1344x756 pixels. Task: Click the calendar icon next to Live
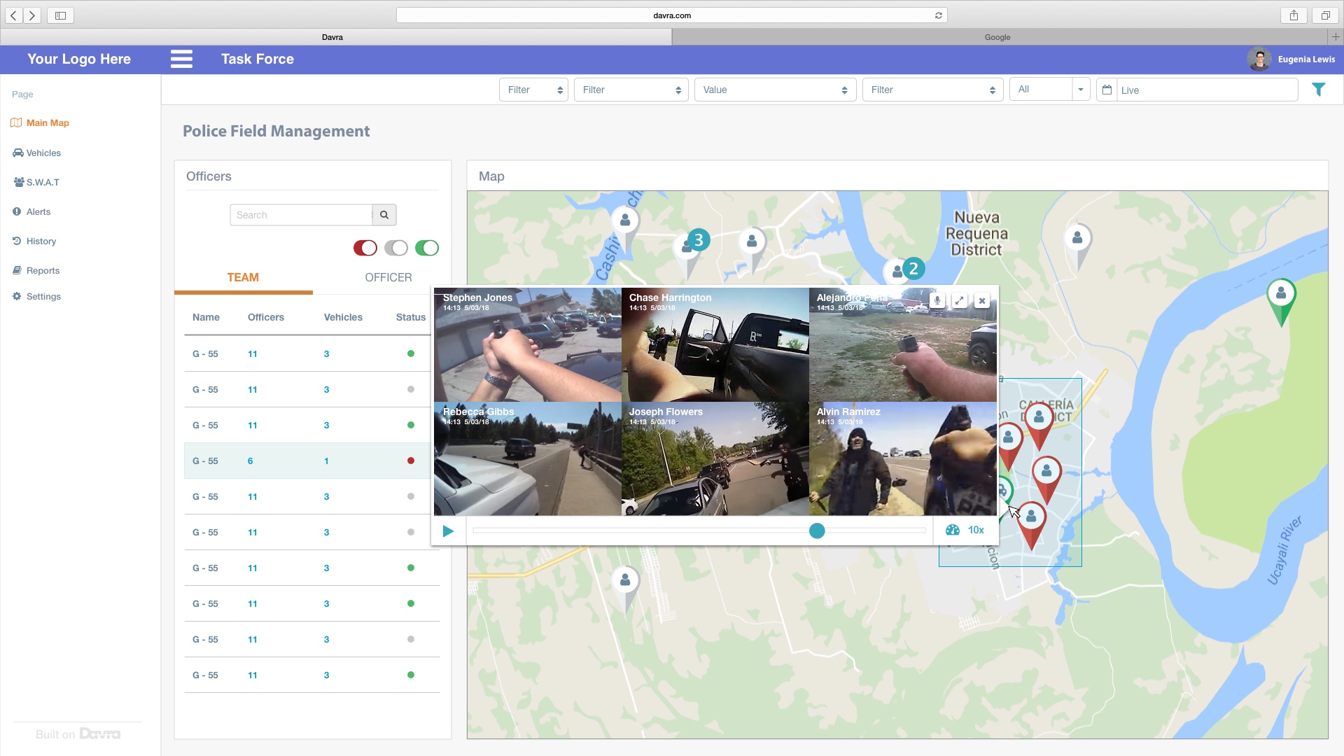1107,90
